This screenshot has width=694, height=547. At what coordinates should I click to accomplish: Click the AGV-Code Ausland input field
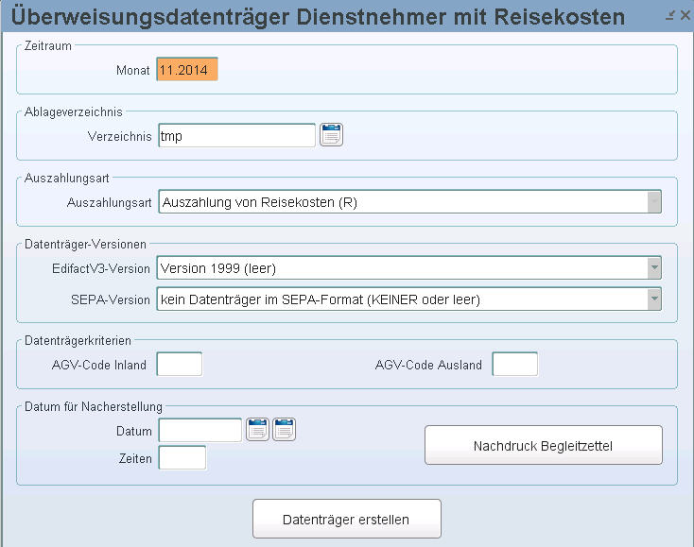pyautogui.click(x=515, y=365)
